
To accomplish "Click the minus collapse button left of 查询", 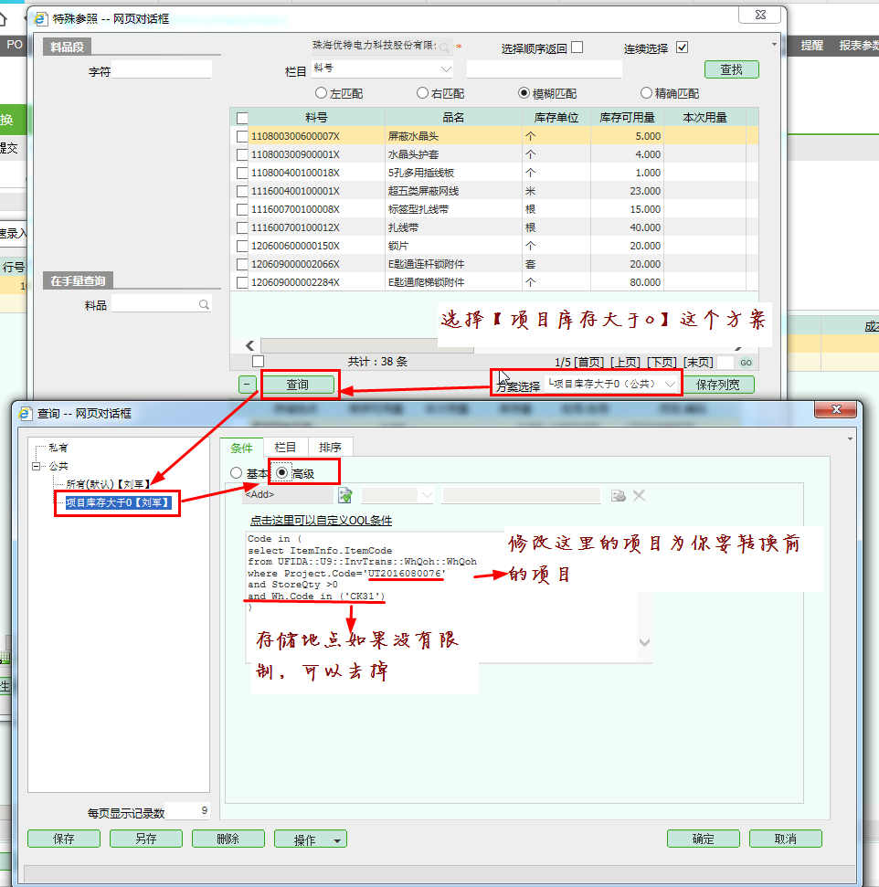I will pos(248,385).
